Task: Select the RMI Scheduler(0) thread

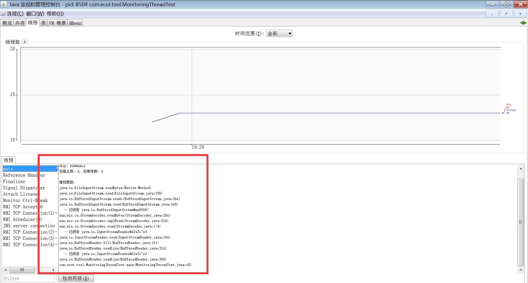Action: pyautogui.click(x=30, y=219)
